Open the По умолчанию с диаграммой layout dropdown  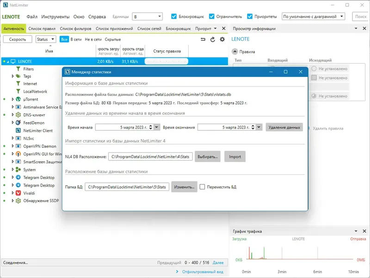(314, 17)
